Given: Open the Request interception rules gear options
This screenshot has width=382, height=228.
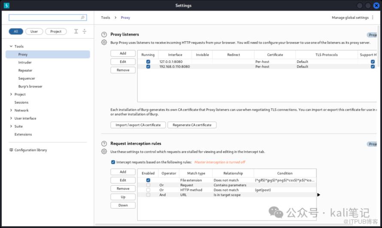Looking at the screenshot, I should pyautogui.click(x=104, y=152).
